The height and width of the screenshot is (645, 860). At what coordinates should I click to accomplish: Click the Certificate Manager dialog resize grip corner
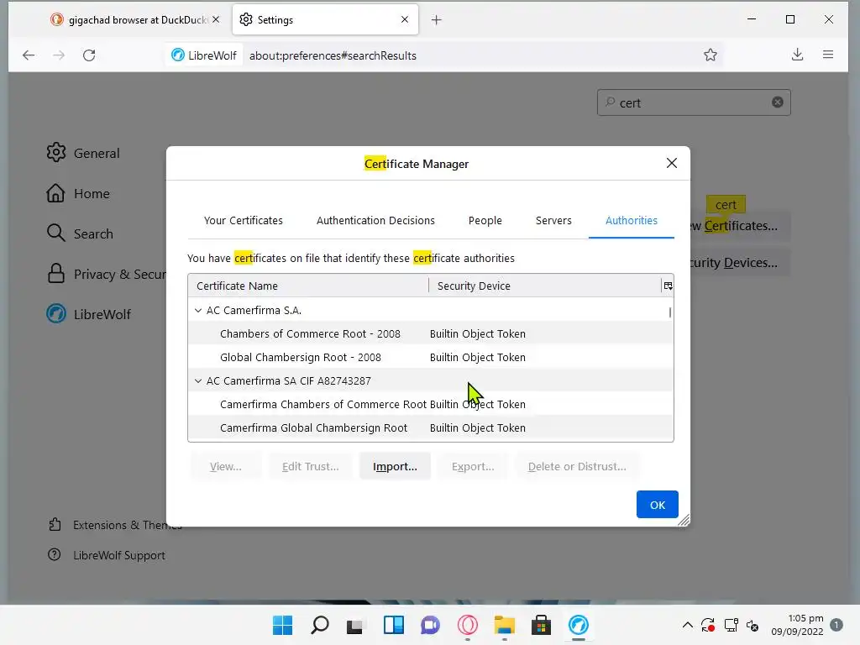(x=684, y=521)
